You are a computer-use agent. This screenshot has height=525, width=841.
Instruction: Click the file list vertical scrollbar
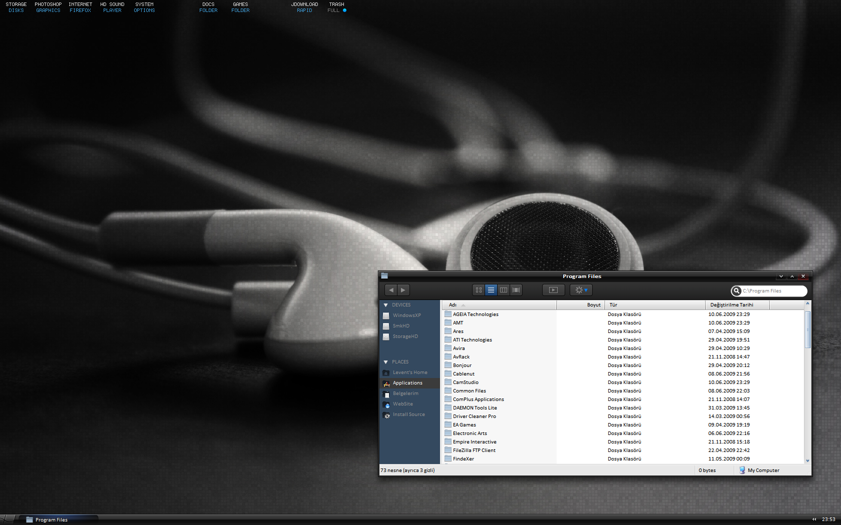pyautogui.click(x=807, y=330)
